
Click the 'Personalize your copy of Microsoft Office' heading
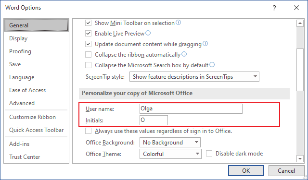tap(137, 93)
